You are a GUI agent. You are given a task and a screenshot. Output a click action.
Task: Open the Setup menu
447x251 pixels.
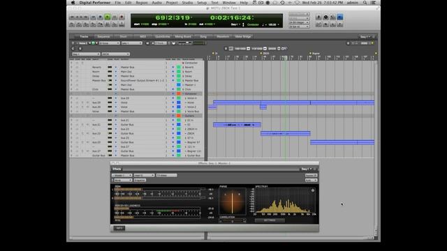[202, 3]
